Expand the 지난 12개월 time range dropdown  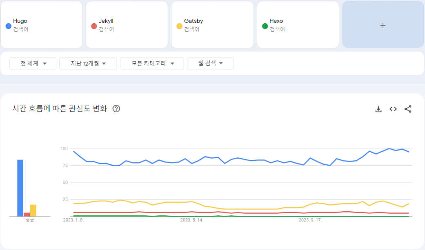click(x=88, y=64)
